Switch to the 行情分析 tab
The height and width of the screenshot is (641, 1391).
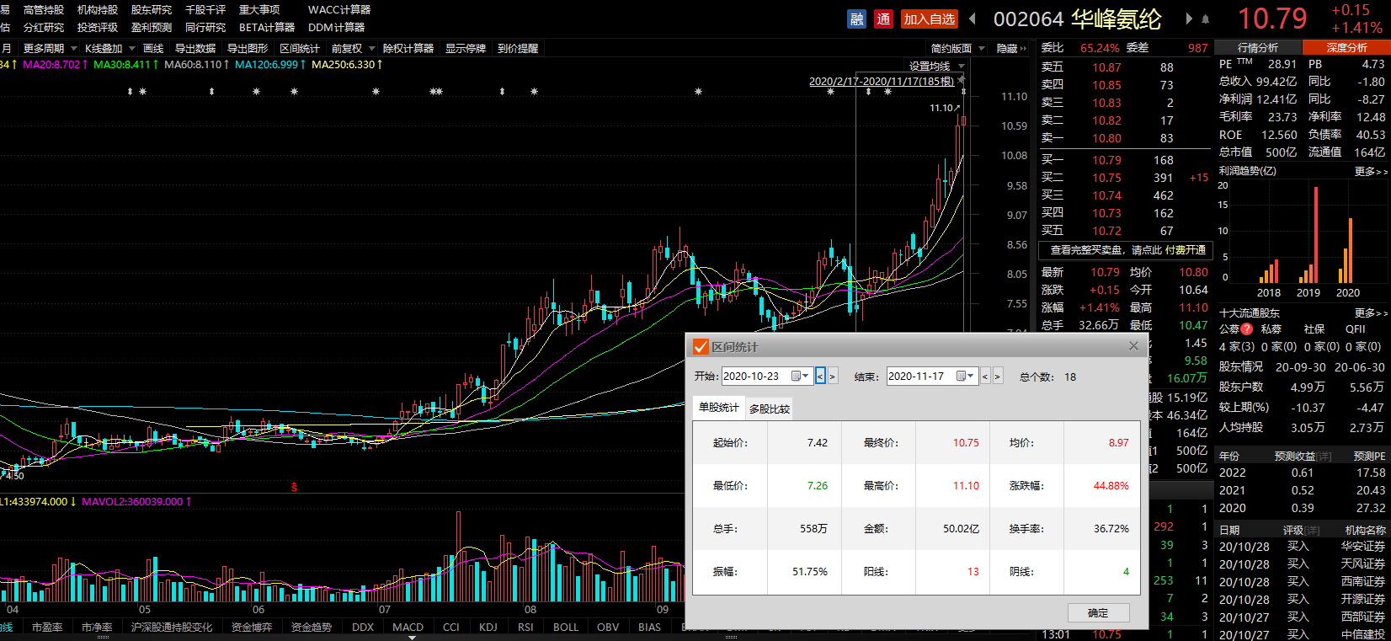(x=1257, y=48)
